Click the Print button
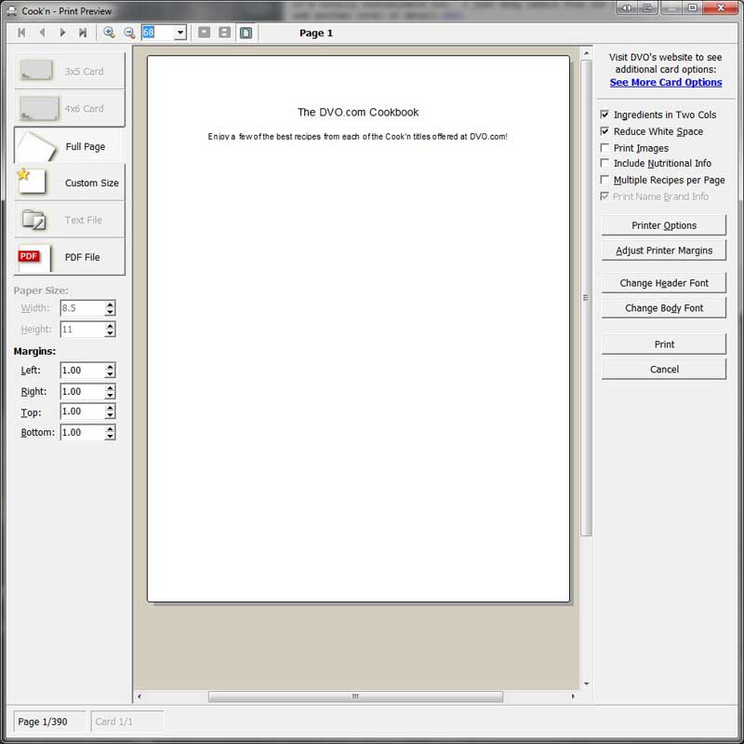The height and width of the screenshot is (744, 744). (x=664, y=344)
